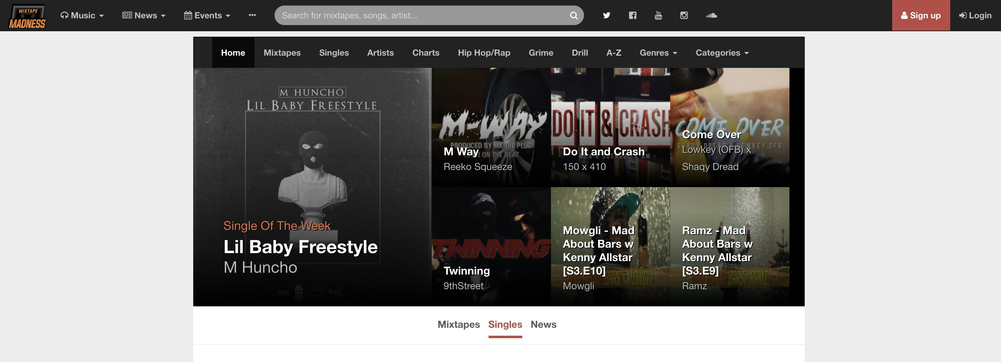Click the magnifying glass search icon
Viewport: 1001px width, 362px height.
click(574, 16)
